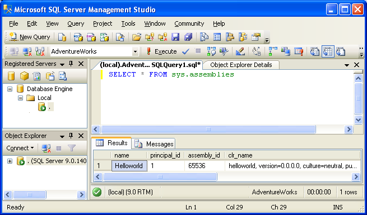Image resolution: width=367 pixels, height=215 pixels.
Task: Click Disconnect icon in Object Explorer toolbar
Action: (46, 148)
